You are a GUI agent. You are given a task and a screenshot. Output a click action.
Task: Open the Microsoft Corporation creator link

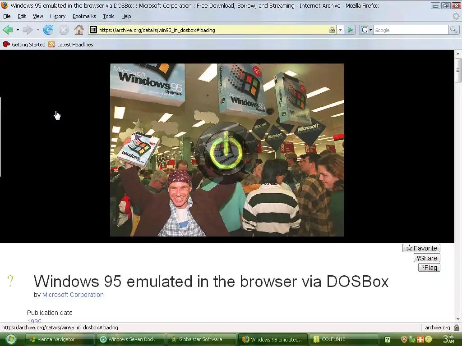tap(73, 295)
